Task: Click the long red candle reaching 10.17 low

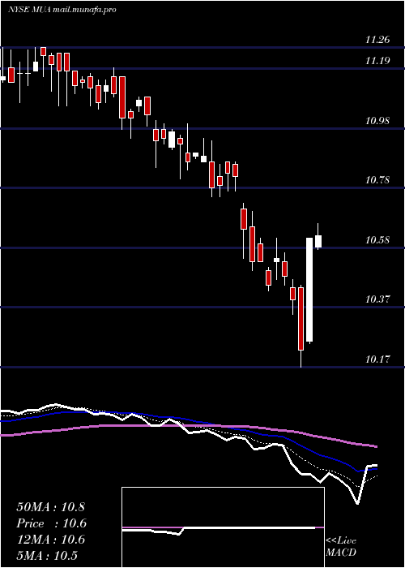Action: [x=301, y=319]
